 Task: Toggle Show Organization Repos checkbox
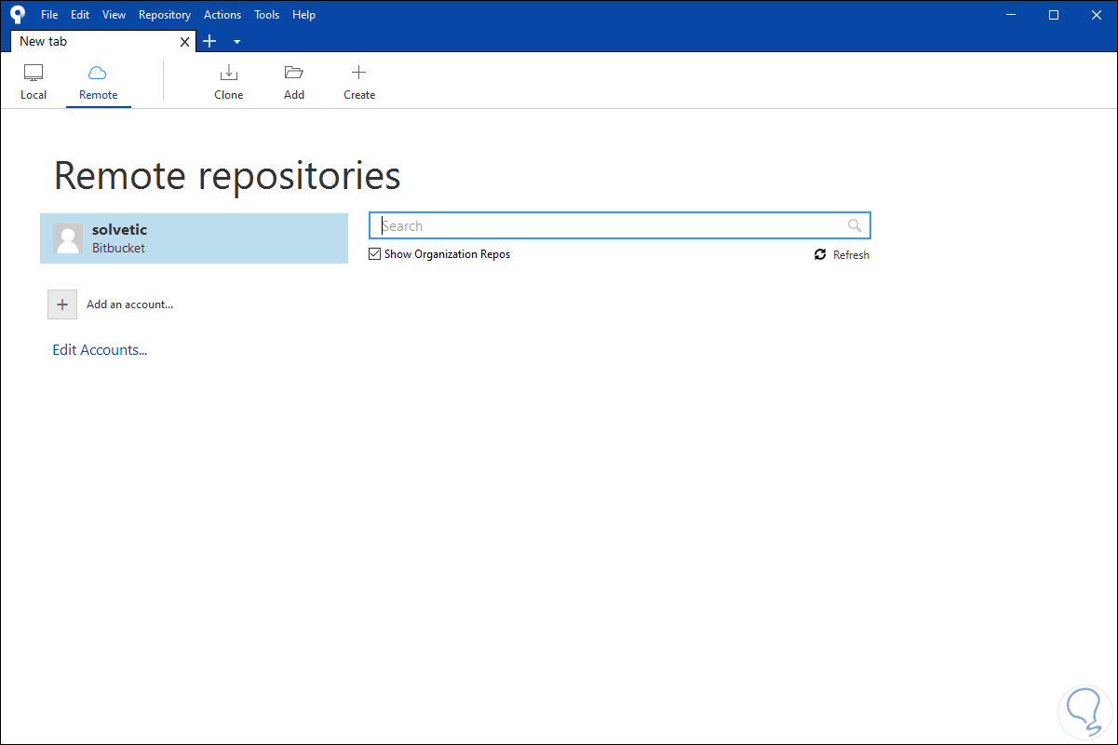coord(375,254)
